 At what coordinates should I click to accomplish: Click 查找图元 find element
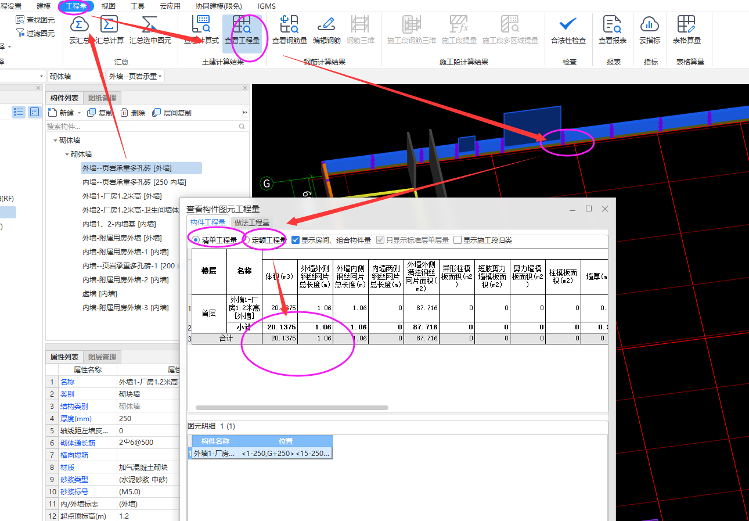(35, 20)
